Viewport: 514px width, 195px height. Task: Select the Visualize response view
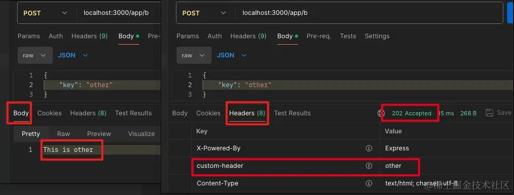141,133
